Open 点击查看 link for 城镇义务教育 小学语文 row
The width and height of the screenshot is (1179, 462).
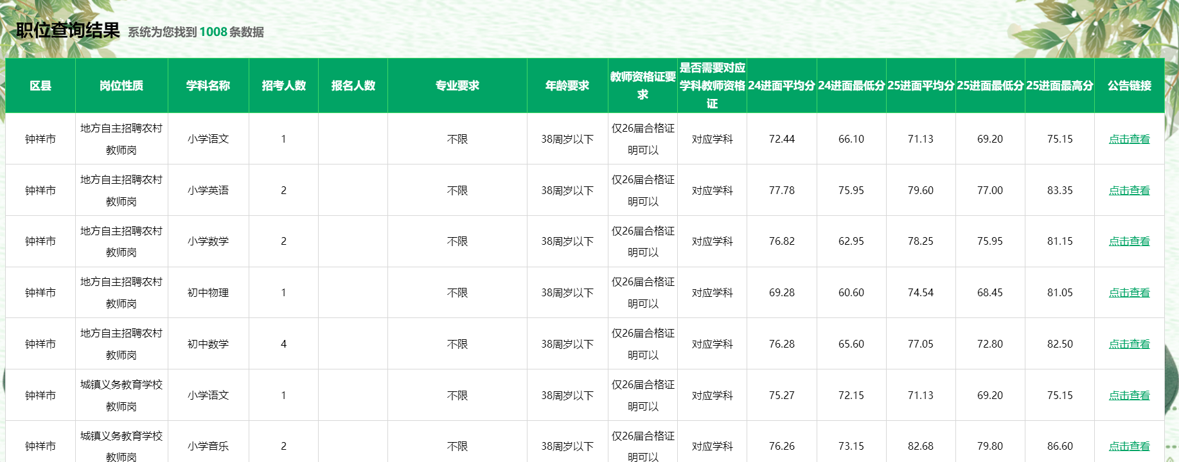[1129, 395]
